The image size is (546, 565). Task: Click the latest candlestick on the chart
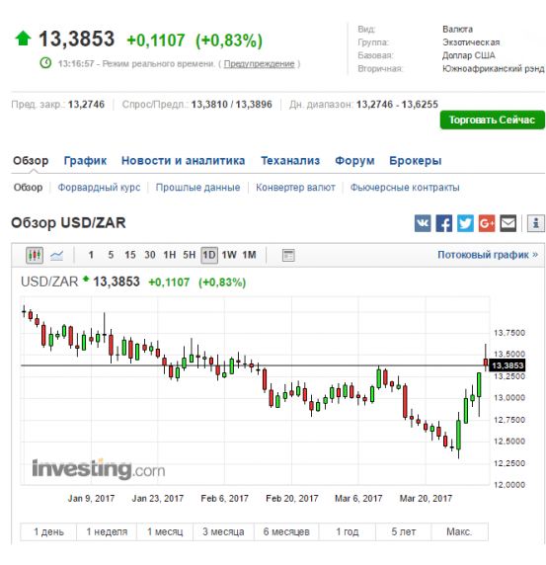[486, 362]
